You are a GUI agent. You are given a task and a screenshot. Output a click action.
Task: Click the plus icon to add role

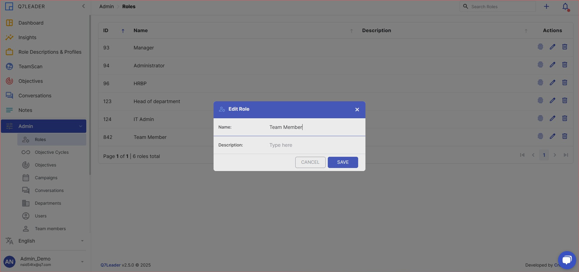546,7
